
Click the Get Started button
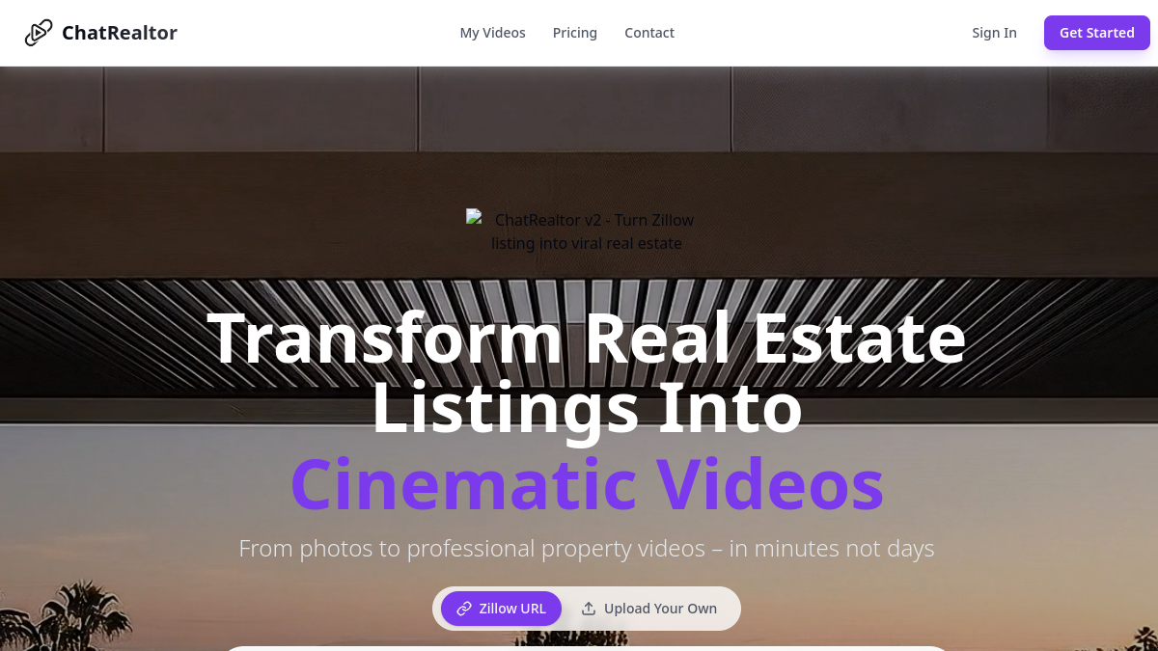point(1097,33)
